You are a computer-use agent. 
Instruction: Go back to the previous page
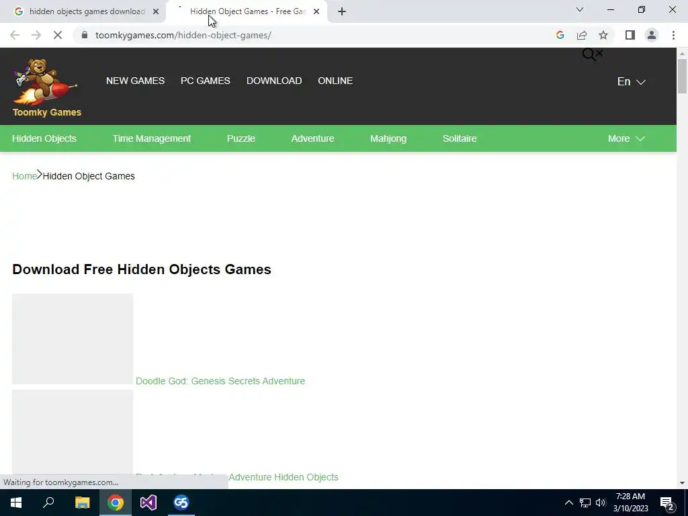[x=15, y=35]
